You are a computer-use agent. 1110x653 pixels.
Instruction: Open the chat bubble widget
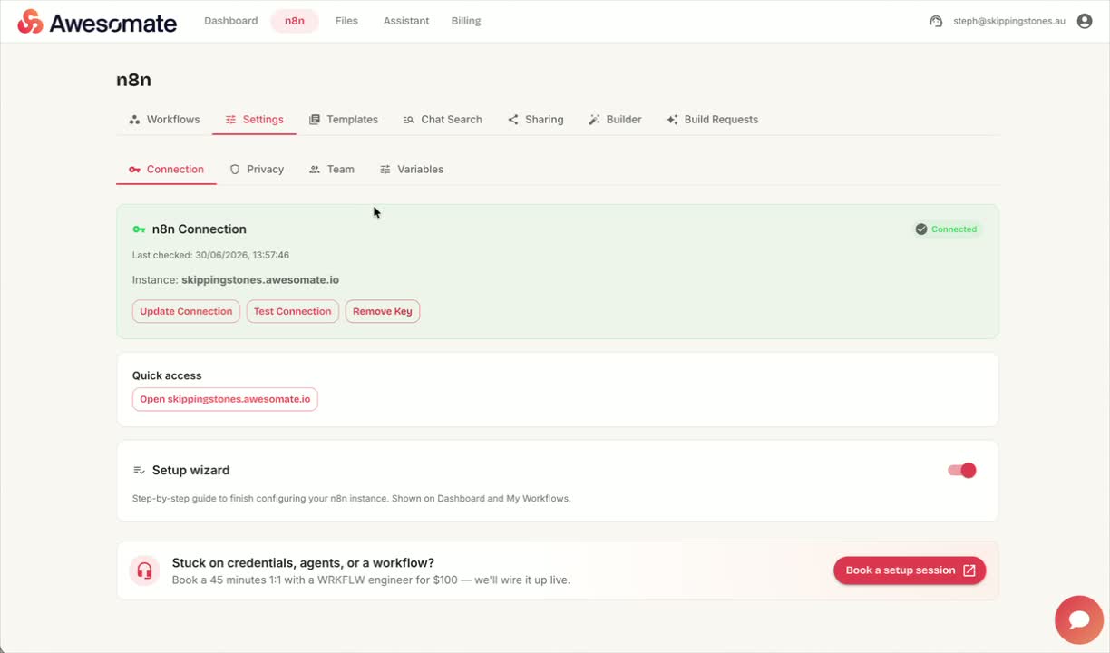[1079, 619]
